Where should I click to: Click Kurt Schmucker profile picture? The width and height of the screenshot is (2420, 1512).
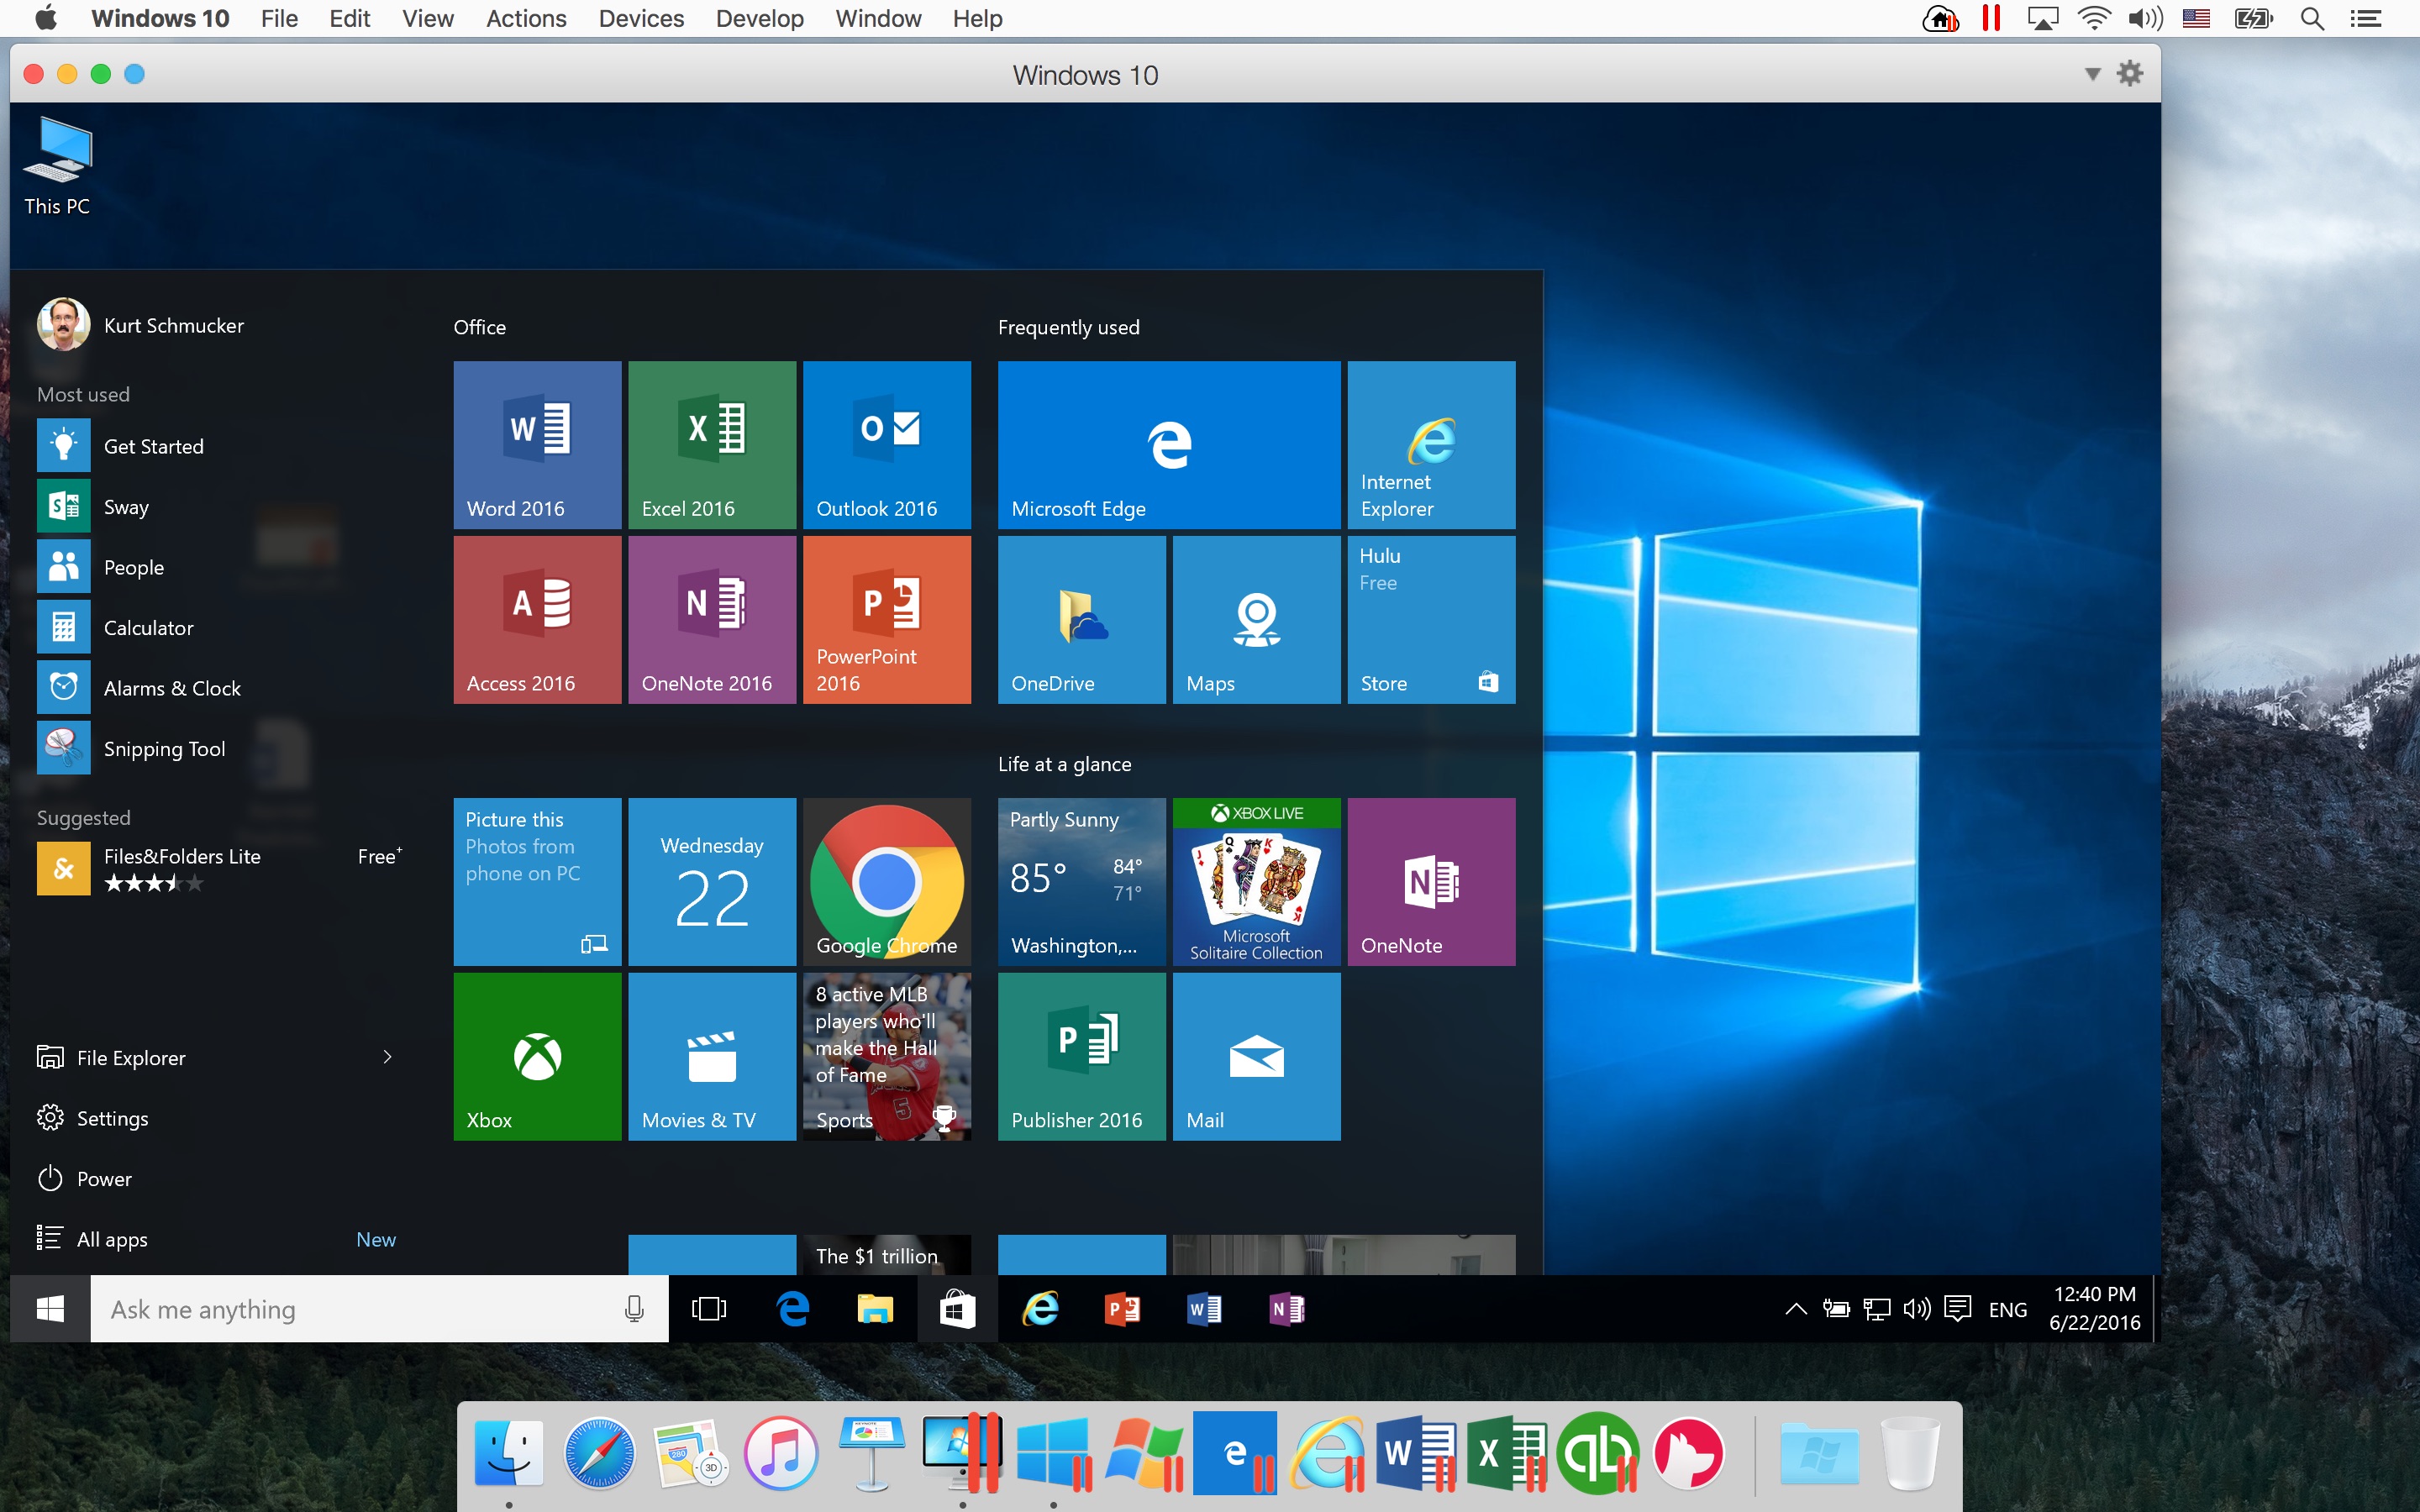pos(63,324)
